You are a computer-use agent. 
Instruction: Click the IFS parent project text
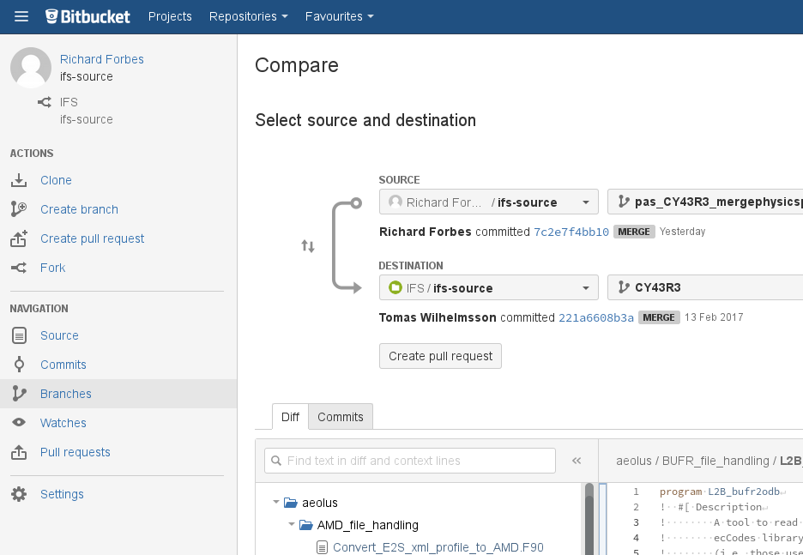69,102
